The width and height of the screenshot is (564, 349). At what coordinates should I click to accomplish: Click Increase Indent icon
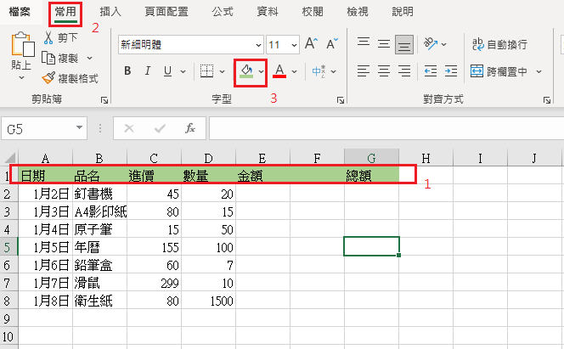[x=451, y=70]
